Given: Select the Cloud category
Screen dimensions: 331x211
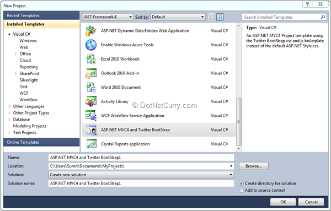Looking at the screenshot, I should [25, 60].
